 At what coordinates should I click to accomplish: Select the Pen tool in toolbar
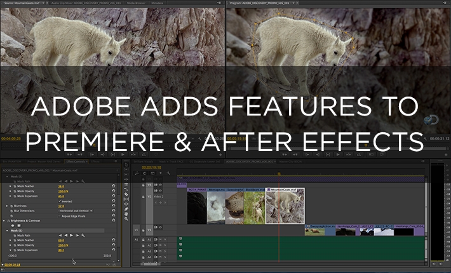[126, 209]
